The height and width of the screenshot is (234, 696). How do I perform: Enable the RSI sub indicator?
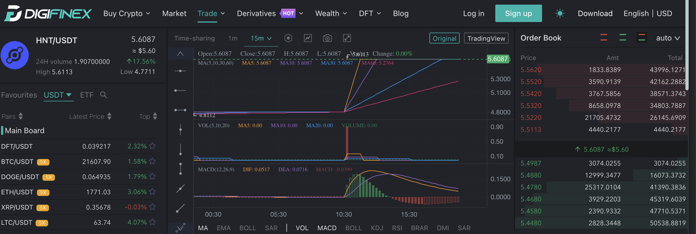click(397, 228)
